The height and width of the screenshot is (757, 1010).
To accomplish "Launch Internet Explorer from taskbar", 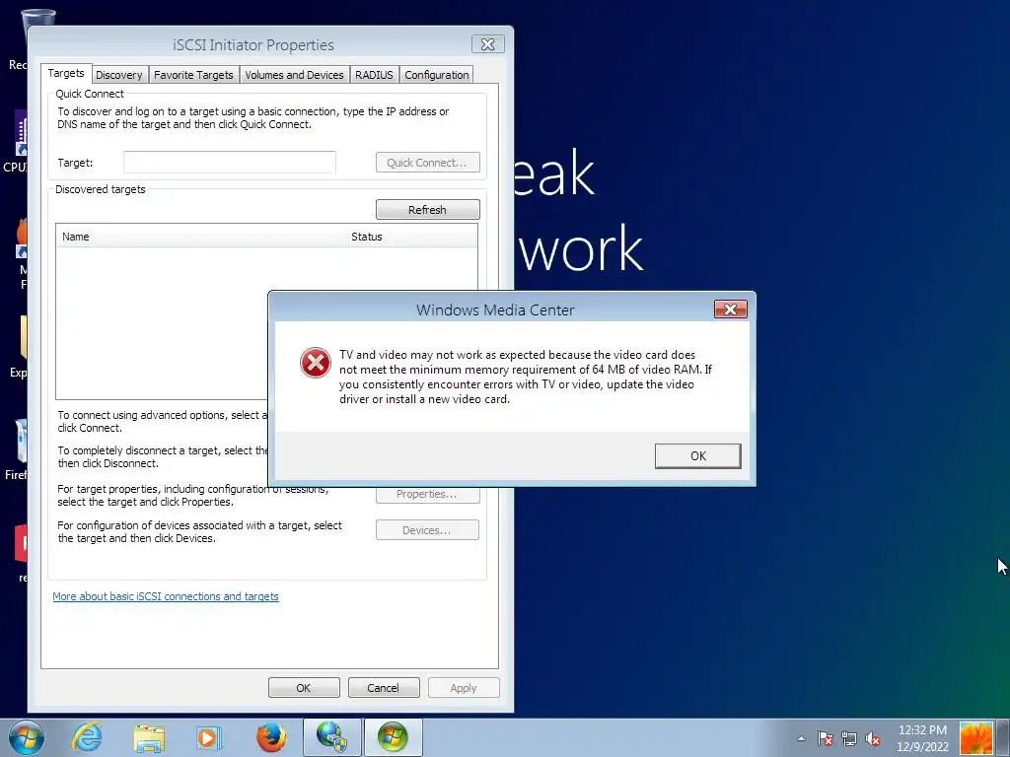I will pyautogui.click(x=87, y=737).
